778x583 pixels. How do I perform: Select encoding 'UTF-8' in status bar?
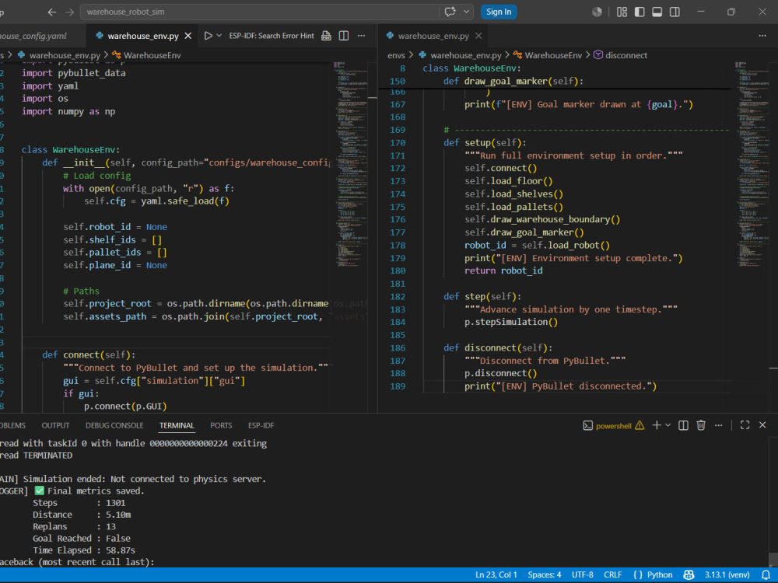tap(583, 575)
